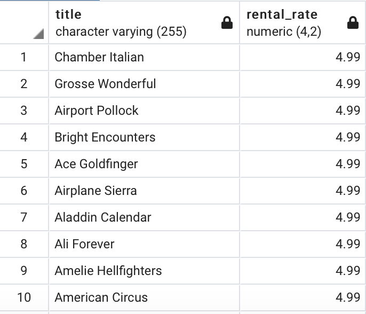Image resolution: width=366 pixels, height=314 pixels.
Task: Click the Aladdin Calendar cell
Action: [x=144, y=217]
